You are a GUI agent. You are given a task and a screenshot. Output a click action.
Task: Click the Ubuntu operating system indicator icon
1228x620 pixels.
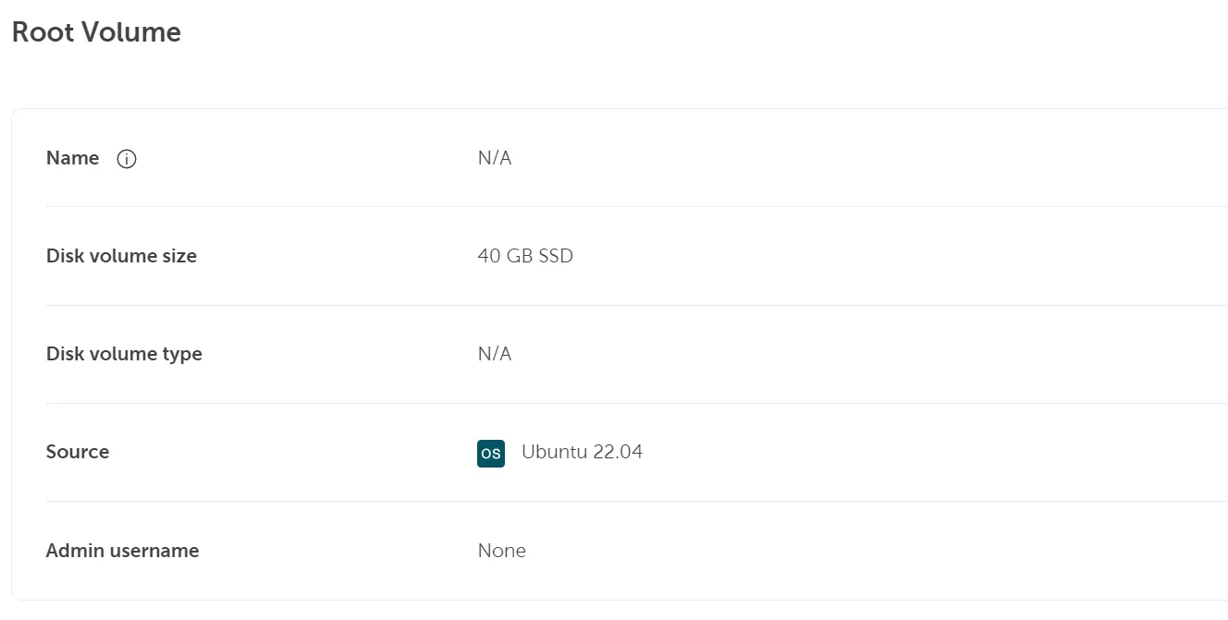(491, 453)
